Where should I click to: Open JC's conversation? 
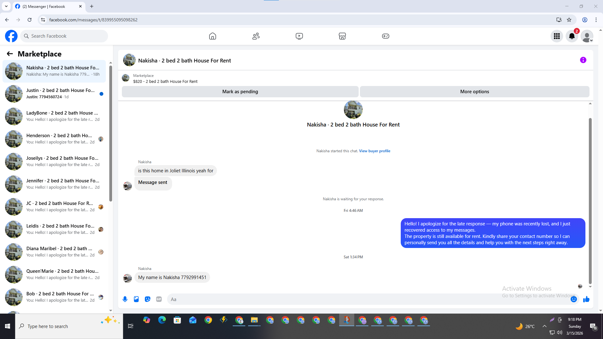(54, 207)
